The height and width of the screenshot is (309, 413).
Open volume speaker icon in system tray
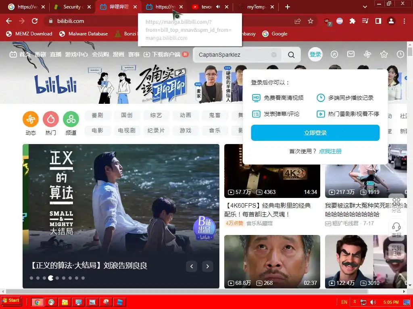pos(373,302)
